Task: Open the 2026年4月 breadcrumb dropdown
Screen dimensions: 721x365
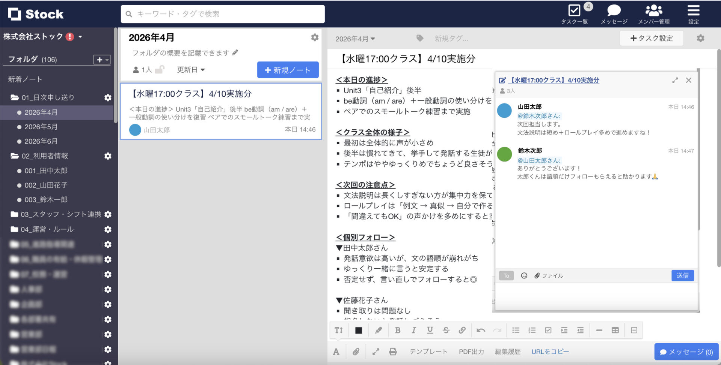Action: click(x=354, y=38)
